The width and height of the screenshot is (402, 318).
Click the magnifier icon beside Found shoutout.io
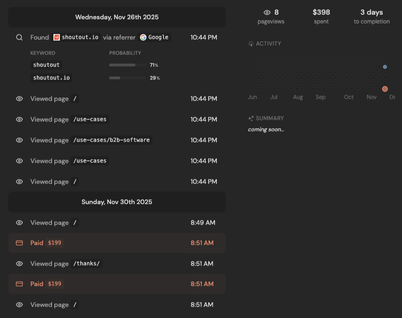pos(19,37)
